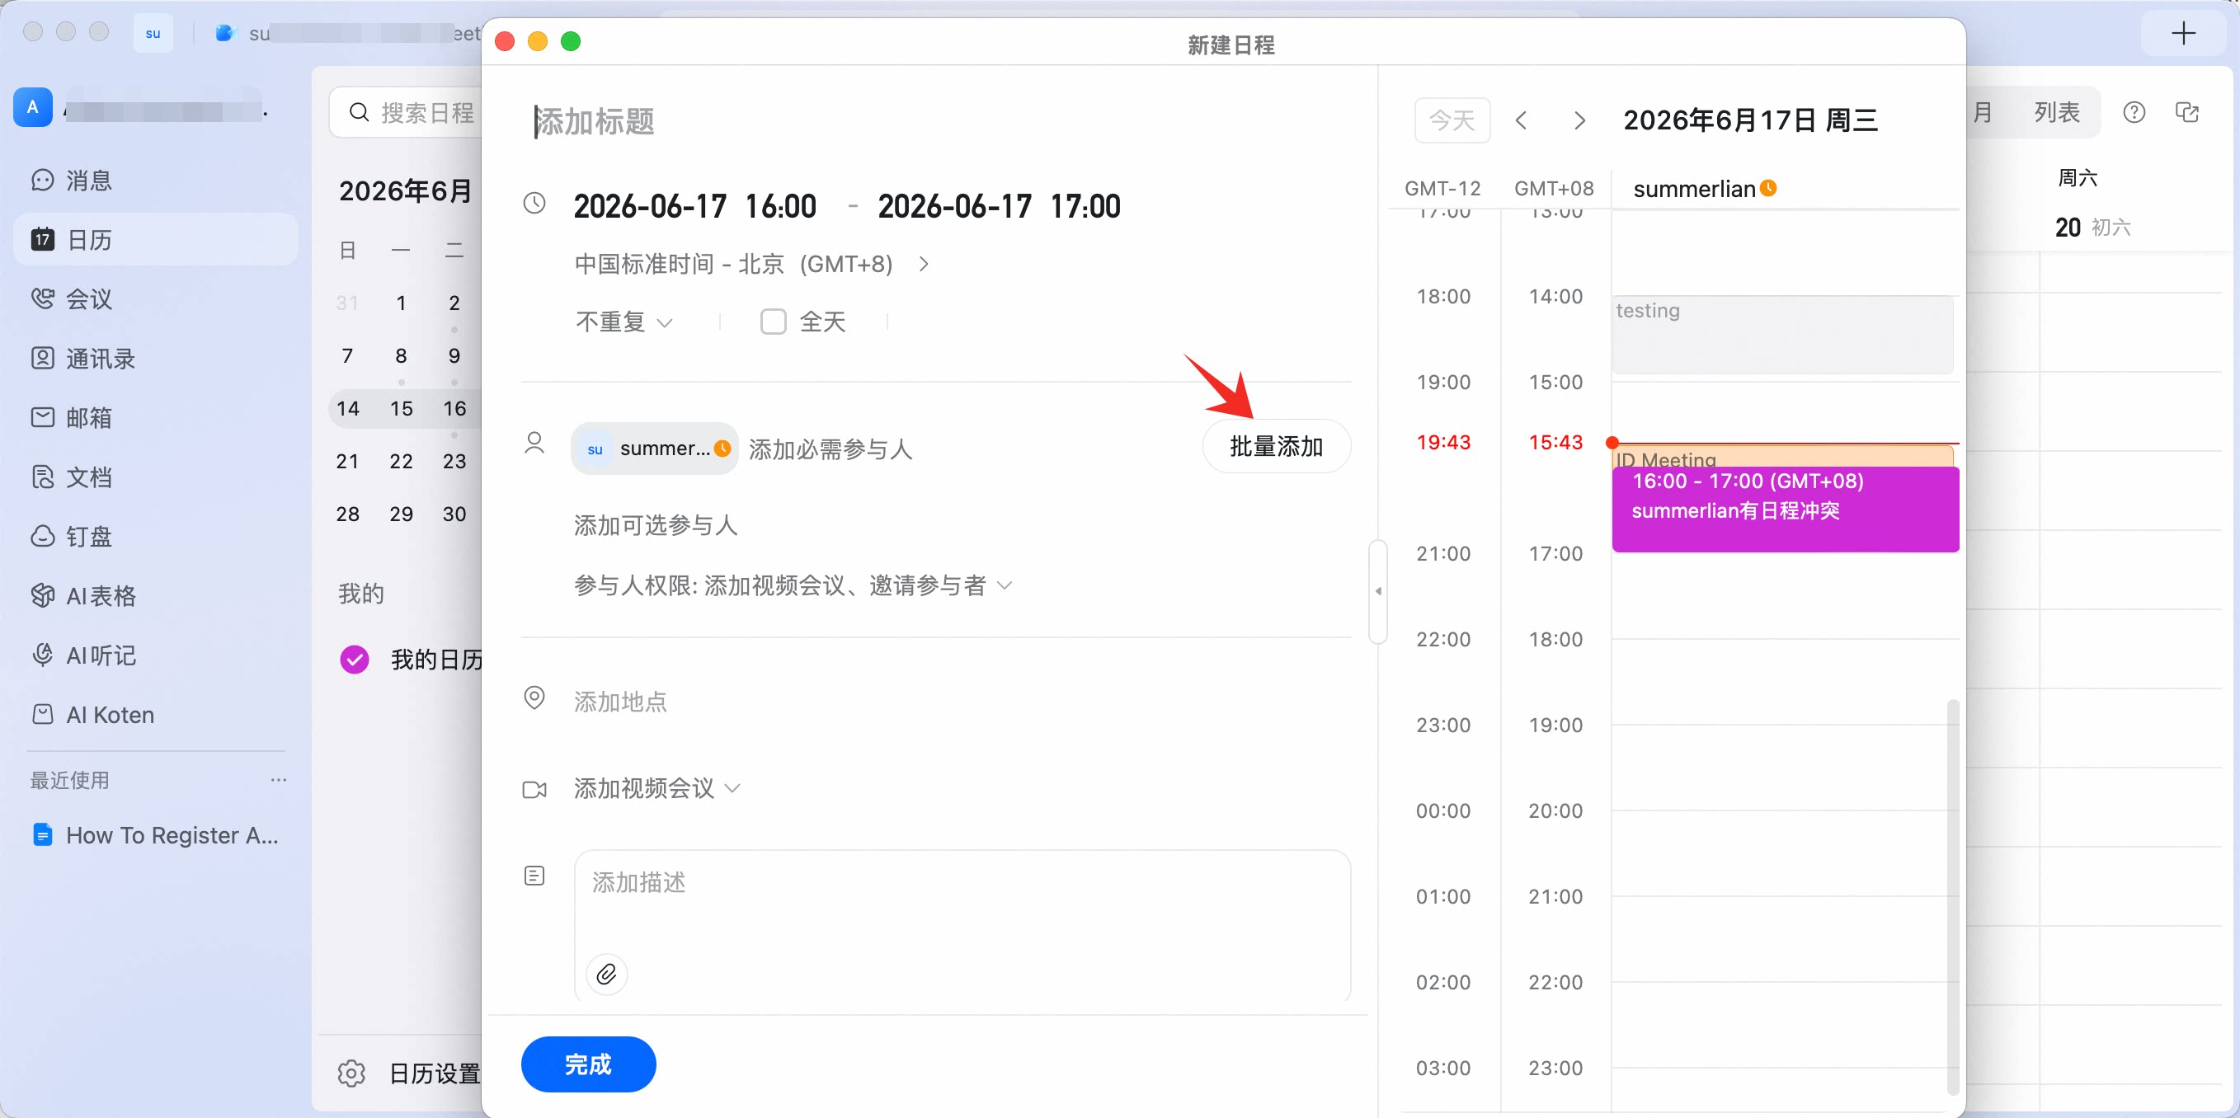
Task: Open 钉盘 cloud drive
Action: click(x=71, y=537)
